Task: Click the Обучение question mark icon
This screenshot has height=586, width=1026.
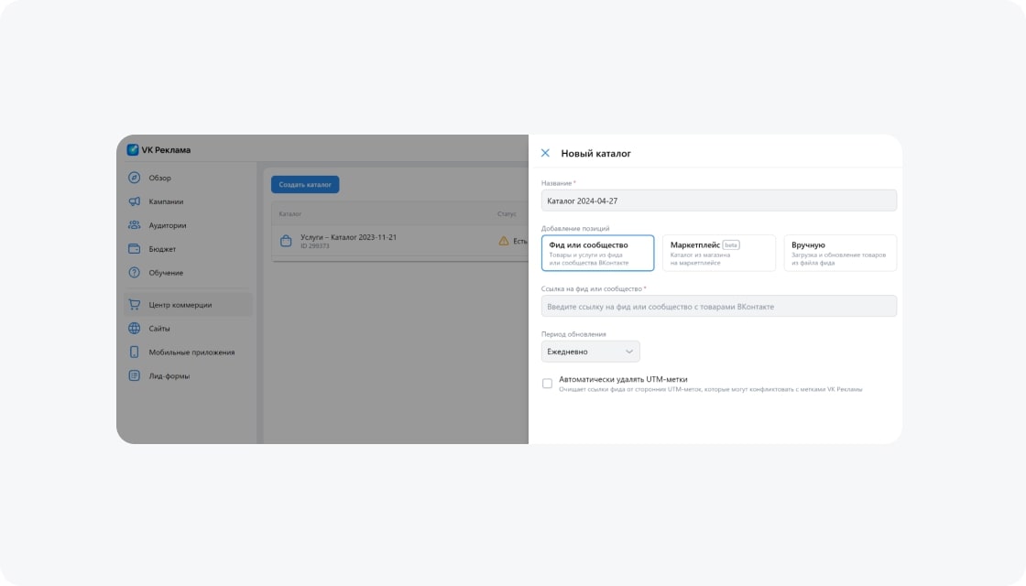Action: (134, 272)
